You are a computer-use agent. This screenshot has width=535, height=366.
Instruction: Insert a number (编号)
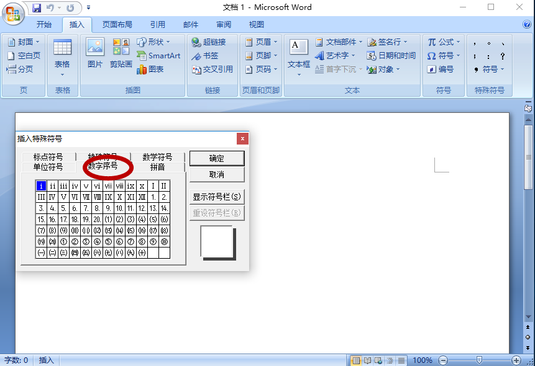point(440,69)
